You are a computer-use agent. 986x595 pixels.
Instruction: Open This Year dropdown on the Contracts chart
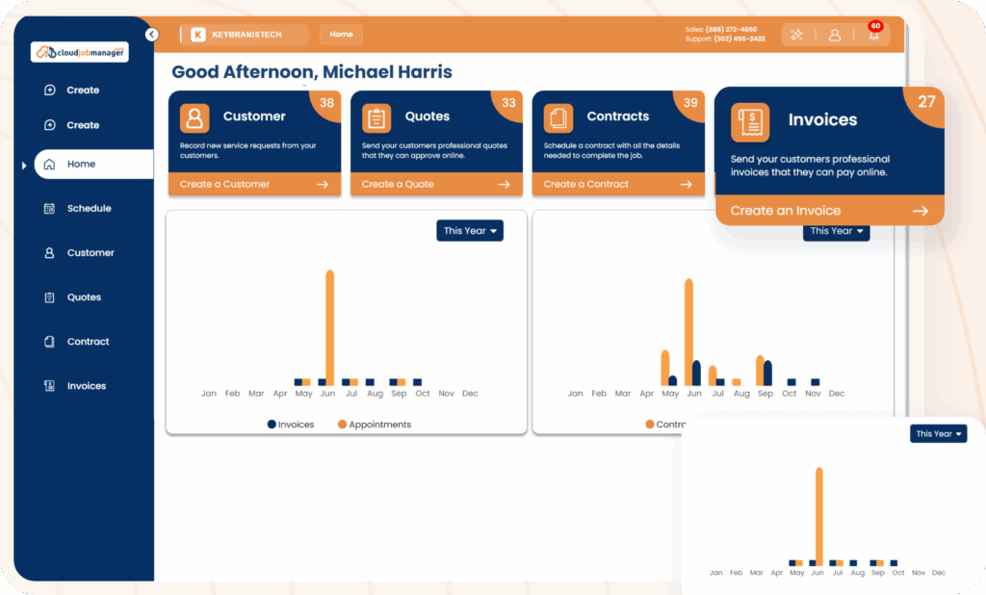[836, 232]
